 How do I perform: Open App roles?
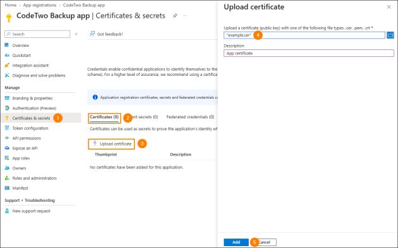[21, 158]
